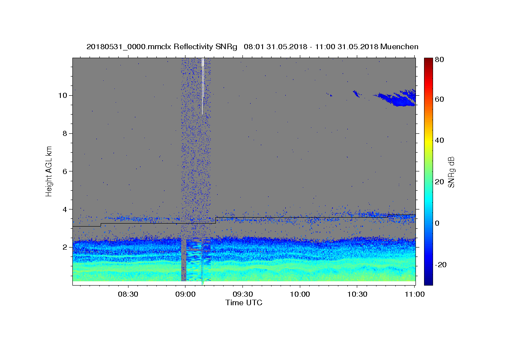This screenshot has width=514, height=342.
Task: Click the plot title text starting with 20180531_0000.mmclx
Action: click(x=252, y=47)
